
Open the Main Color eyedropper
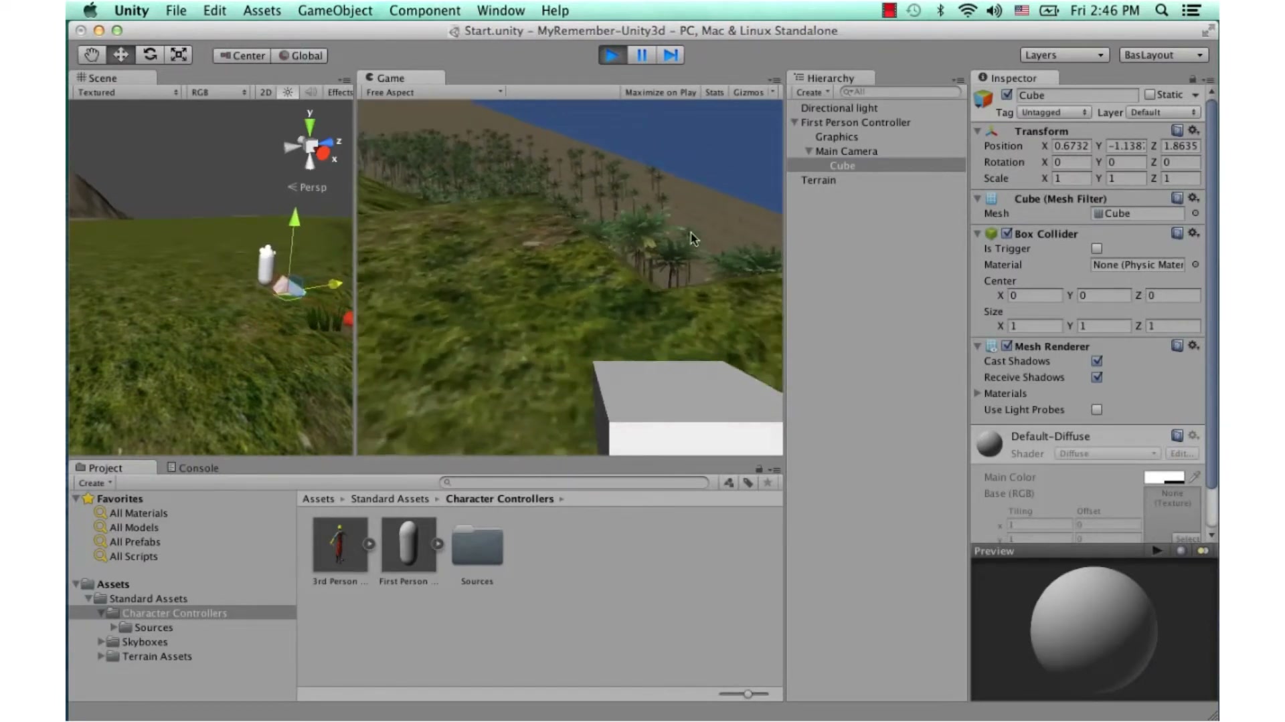[x=1195, y=477]
